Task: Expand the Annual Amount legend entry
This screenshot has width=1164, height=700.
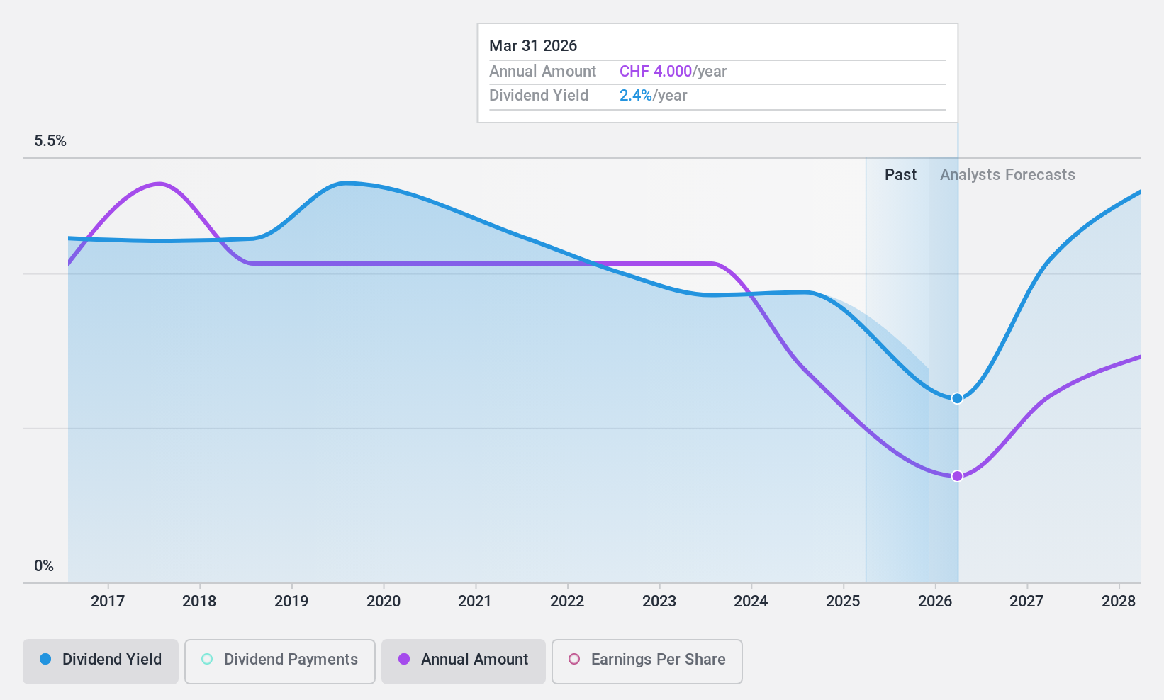Action: (464, 660)
